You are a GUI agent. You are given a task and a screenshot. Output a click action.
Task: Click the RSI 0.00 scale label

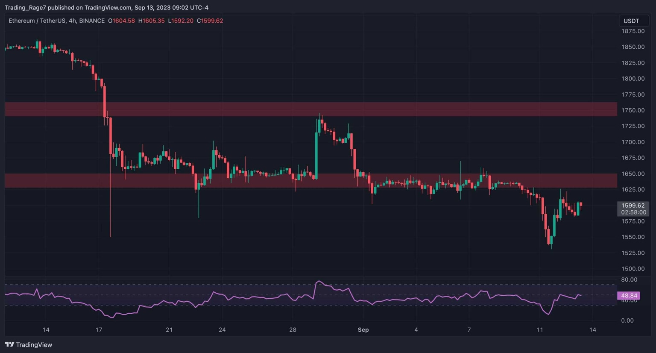coord(627,321)
